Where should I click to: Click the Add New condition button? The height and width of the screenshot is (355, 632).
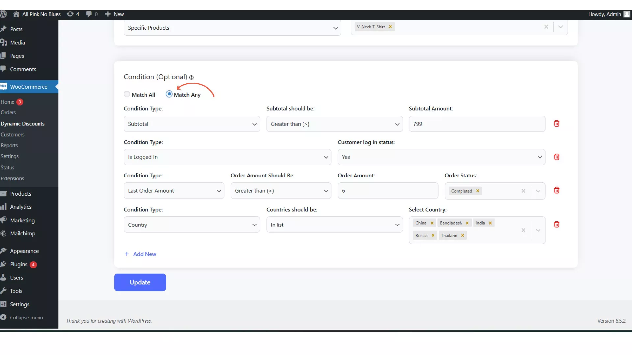point(140,254)
